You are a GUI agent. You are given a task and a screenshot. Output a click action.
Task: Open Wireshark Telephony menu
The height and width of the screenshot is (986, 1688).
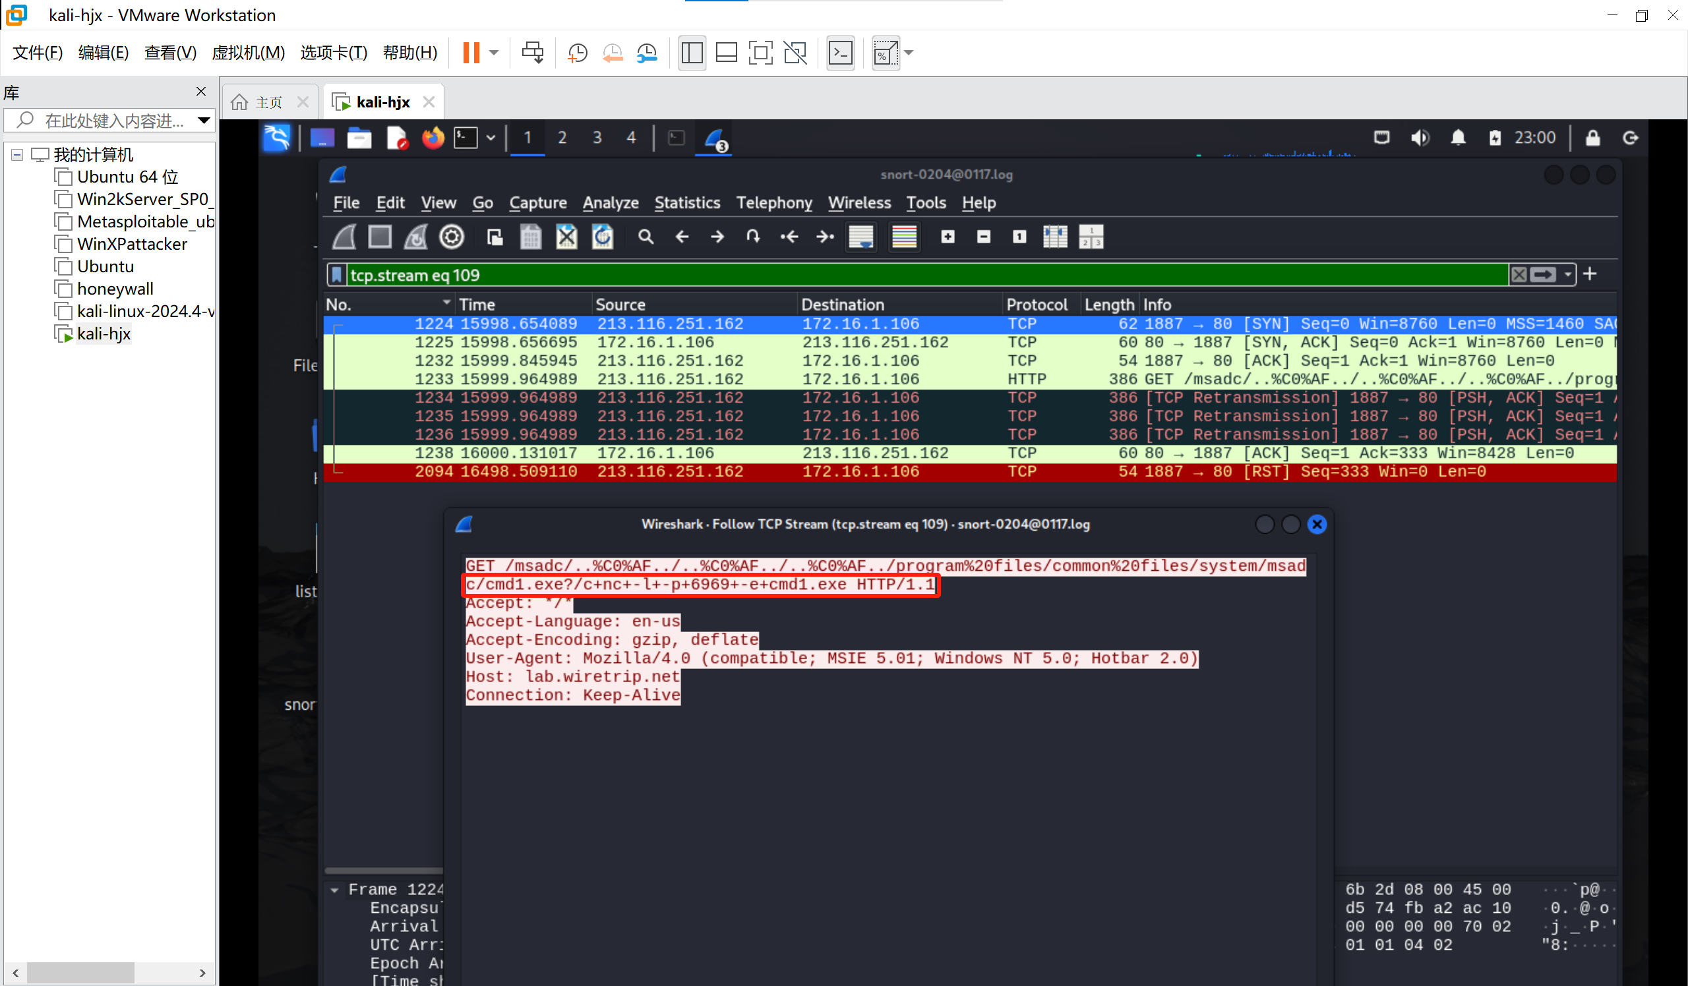pyautogui.click(x=774, y=203)
